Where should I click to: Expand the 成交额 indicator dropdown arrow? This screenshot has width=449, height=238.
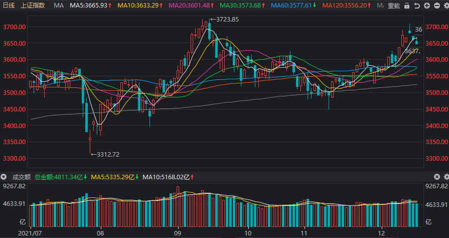pos(4,177)
